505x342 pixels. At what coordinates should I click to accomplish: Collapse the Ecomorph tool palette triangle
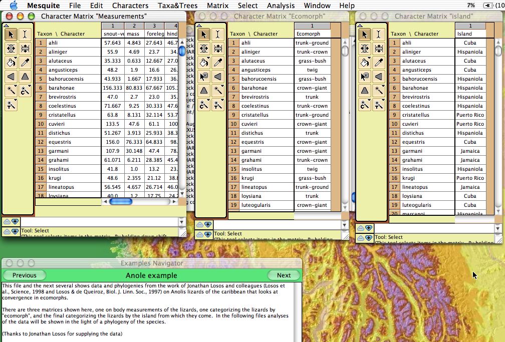click(x=198, y=25)
